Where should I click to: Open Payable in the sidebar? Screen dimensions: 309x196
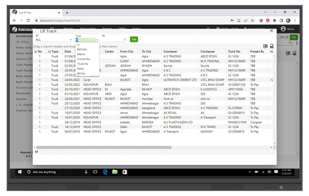[x=21, y=99]
